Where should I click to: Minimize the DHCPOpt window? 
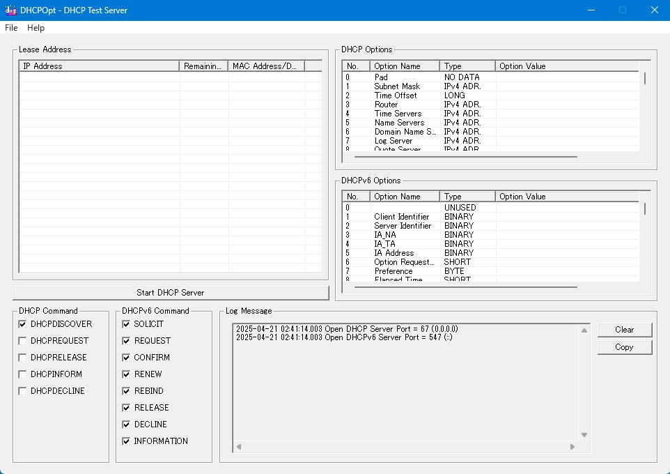(591, 10)
